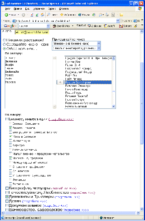Viewport: 145px width, 221px height.
Task: Click the author list scrollbar down arrow
Action: coord(114,106)
